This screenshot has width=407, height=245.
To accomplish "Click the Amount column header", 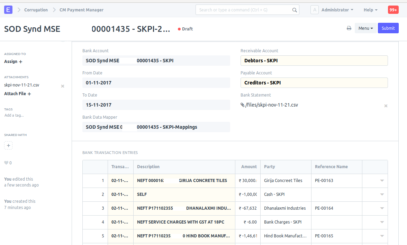I will (x=248, y=167).
